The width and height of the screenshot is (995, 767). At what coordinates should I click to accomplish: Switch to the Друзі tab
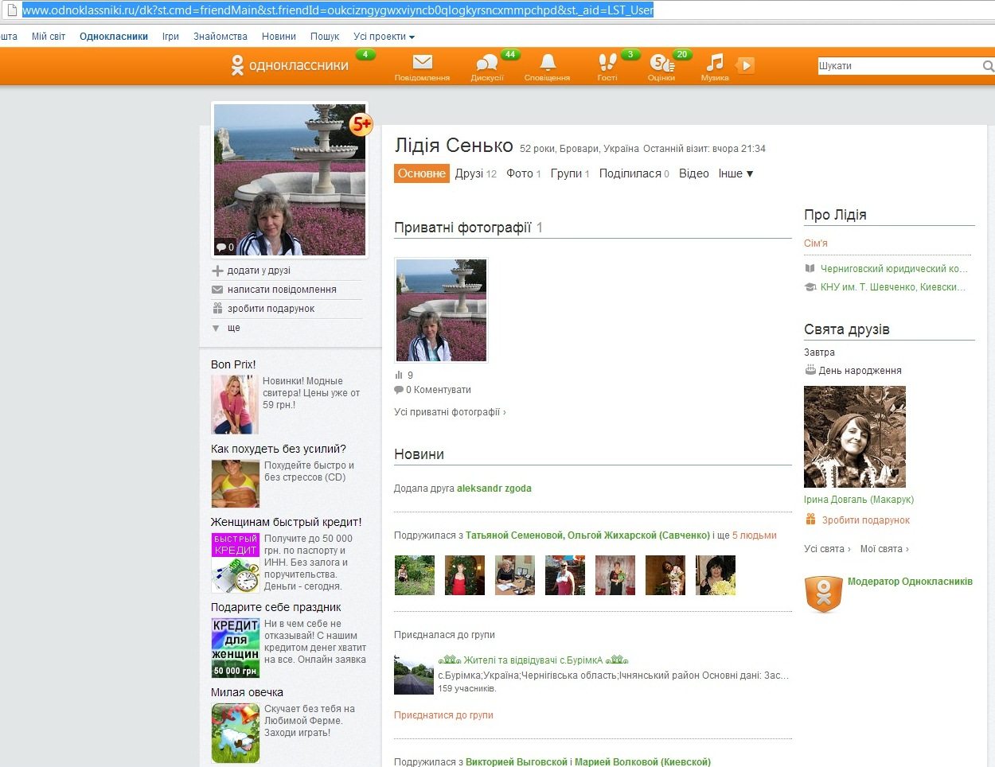[x=476, y=173]
